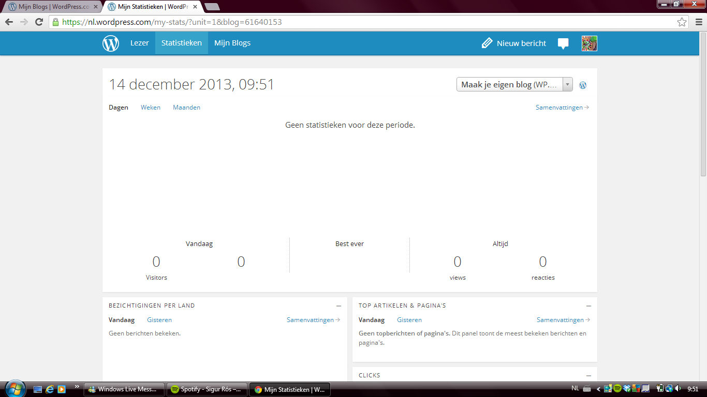Open the notifications speech bubble icon

click(x=563, y=44)
